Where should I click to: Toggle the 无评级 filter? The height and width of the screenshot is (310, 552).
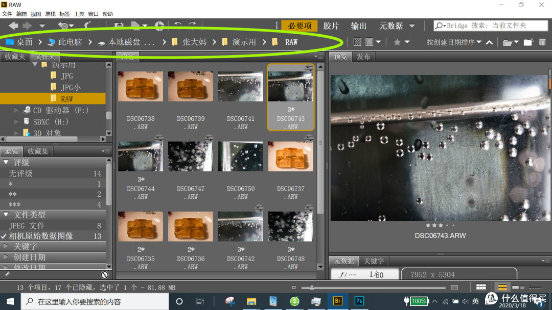53,173
